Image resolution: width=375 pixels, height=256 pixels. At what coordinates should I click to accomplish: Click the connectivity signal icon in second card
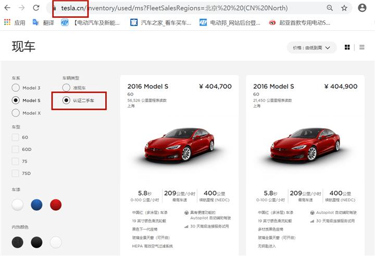[312, 221]
